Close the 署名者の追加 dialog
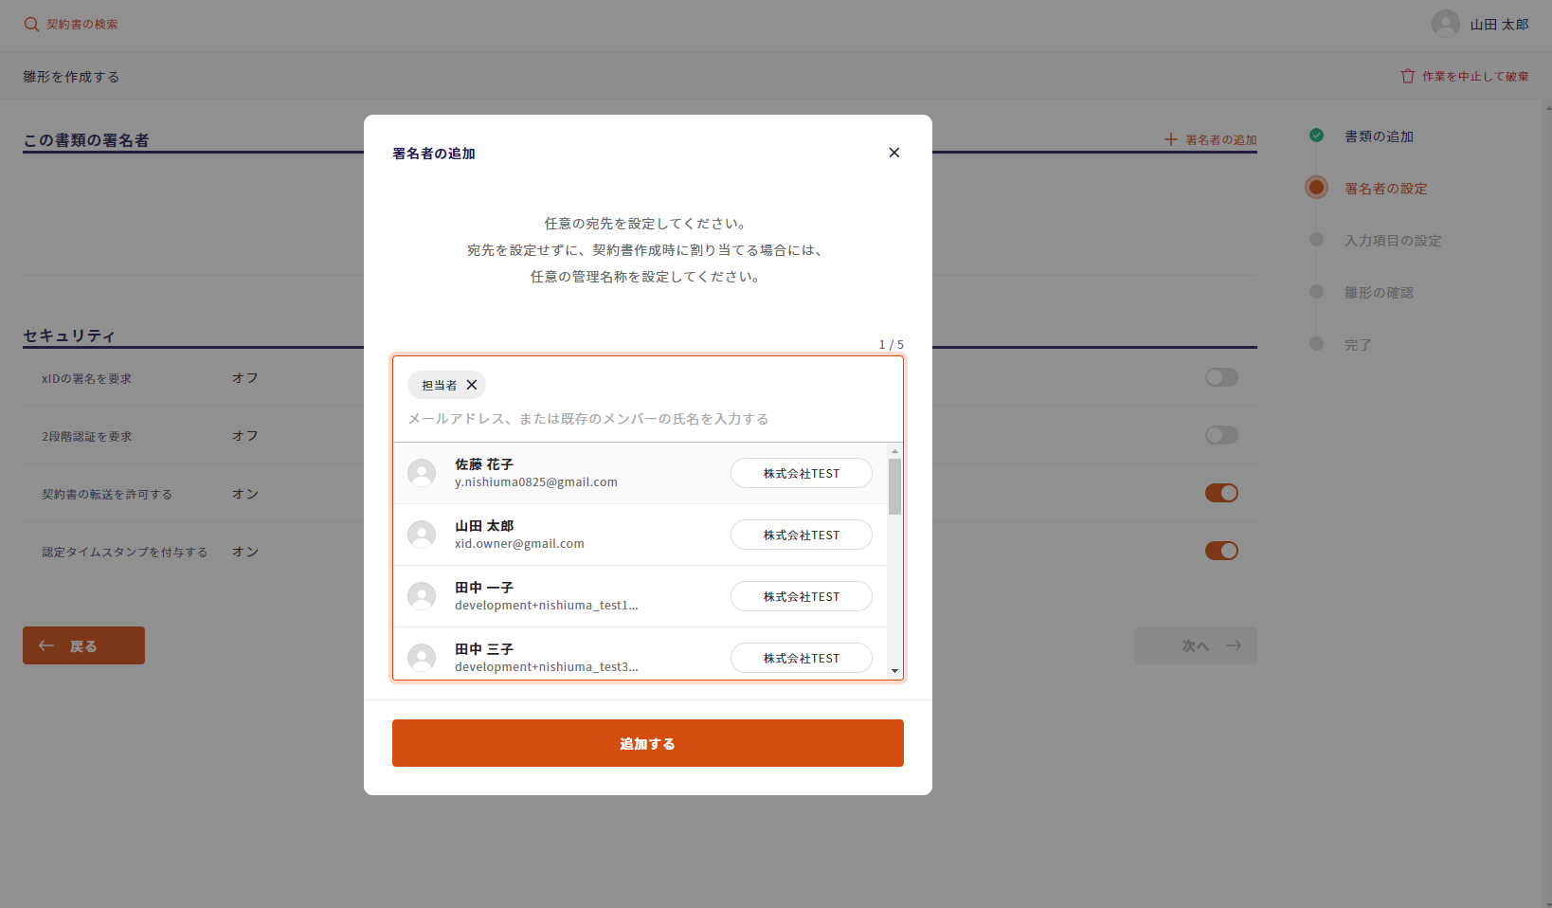Screen dimensions: 1552x908 893,153
